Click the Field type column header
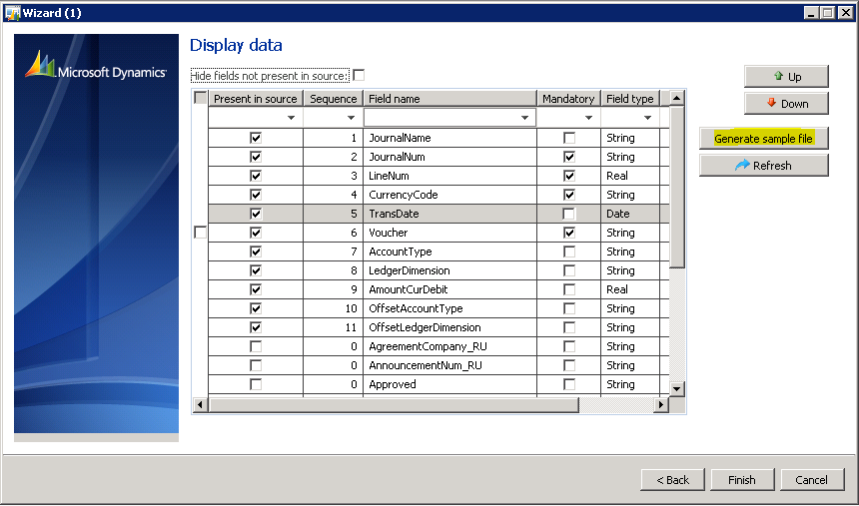Image resolution: width=859 pixels, height=506 pixels. pos(630,99)
